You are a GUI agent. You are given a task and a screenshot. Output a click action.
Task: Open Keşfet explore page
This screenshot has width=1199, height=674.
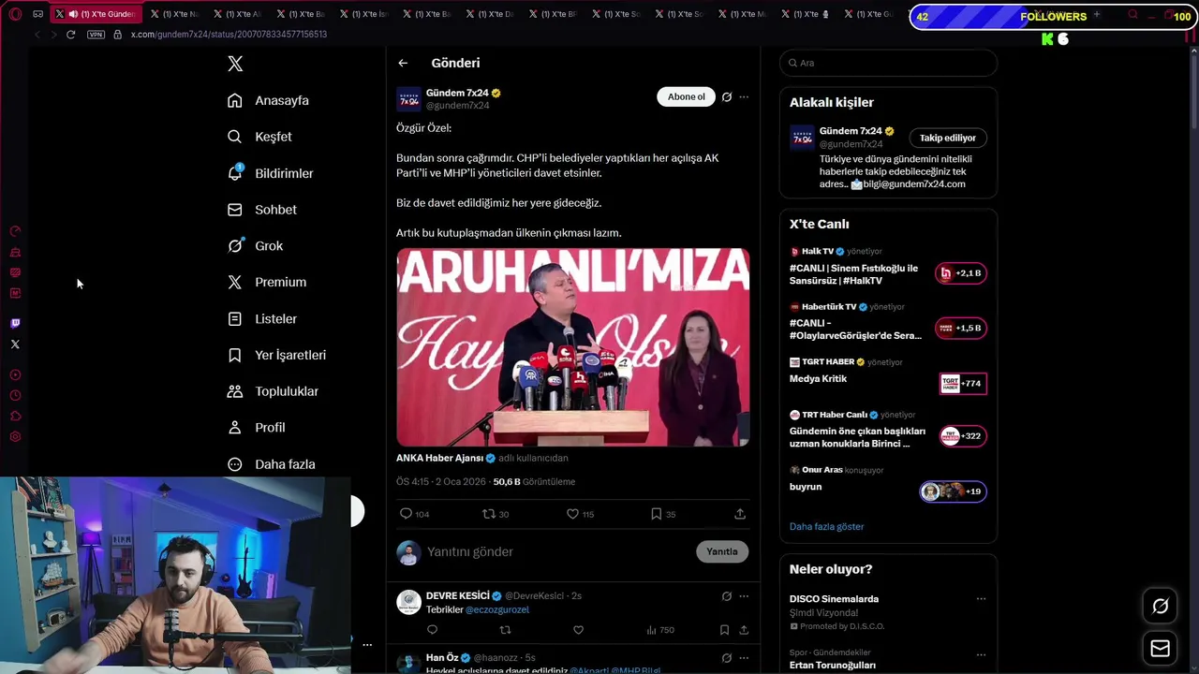click(259, 137)
